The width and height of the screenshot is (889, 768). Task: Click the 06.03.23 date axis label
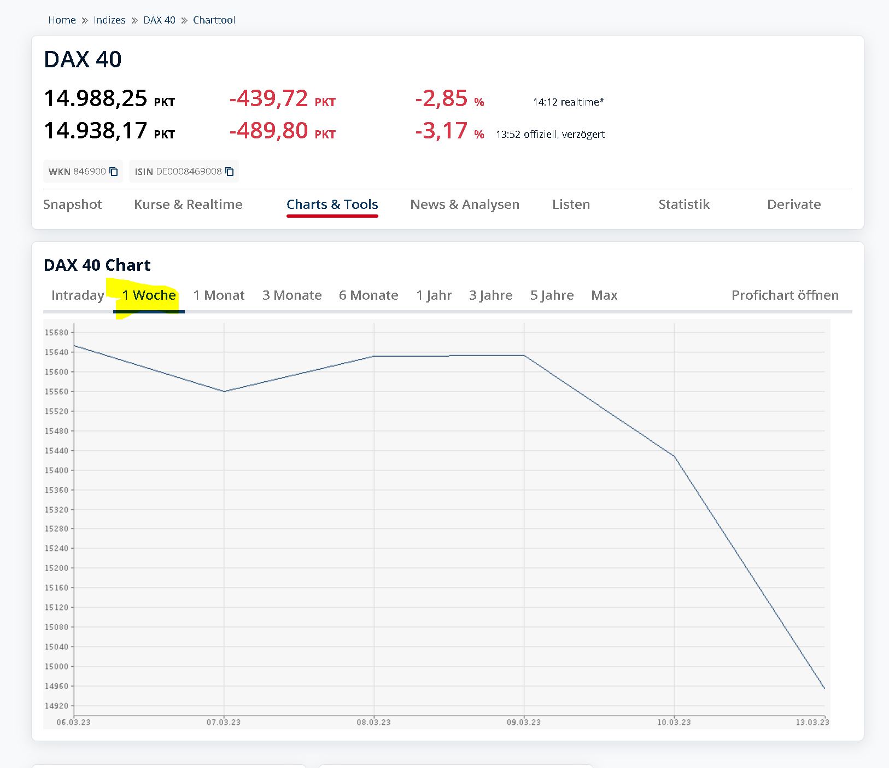[x=74, y=722]
